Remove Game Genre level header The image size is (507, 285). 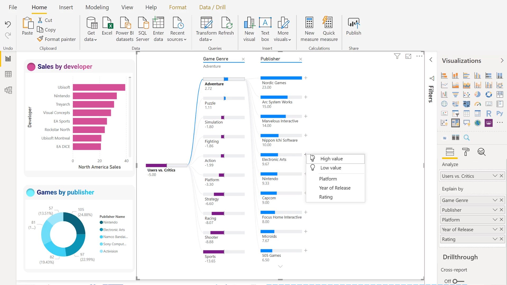click(243, 59)
